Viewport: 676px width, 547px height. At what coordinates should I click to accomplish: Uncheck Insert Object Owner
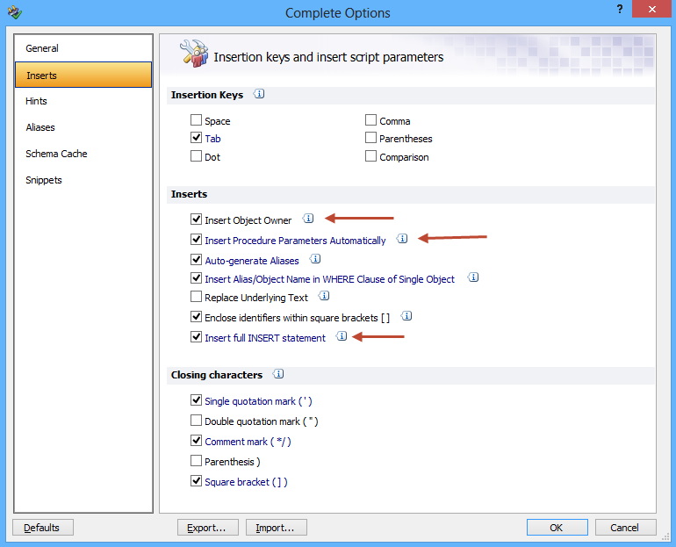pos(196,219)
